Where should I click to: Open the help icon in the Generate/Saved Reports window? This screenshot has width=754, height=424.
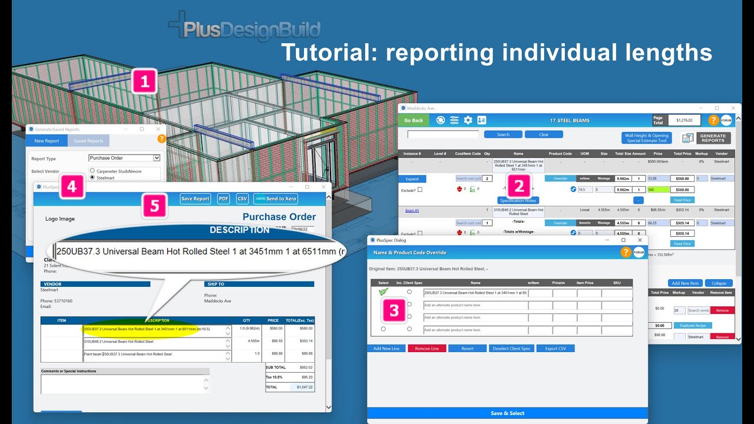click(161, 139)
